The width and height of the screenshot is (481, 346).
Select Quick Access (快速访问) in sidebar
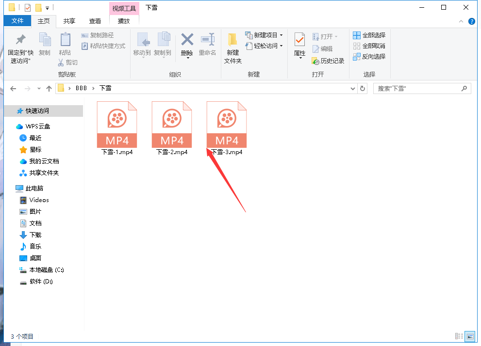(x=44, y=111)
